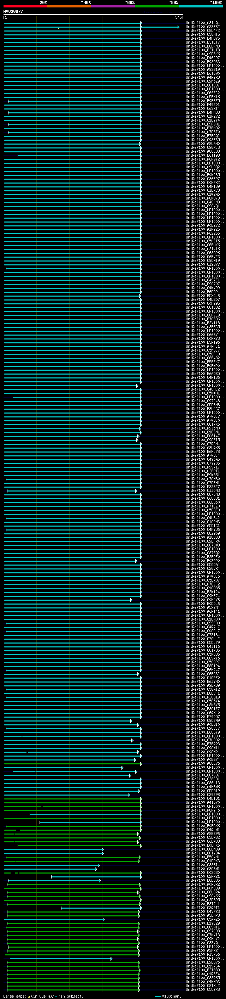Click hit label UniRef100_Q9CZI5
Image resolution: width=226 pixels, height=999 pixels.
[203, 440]
